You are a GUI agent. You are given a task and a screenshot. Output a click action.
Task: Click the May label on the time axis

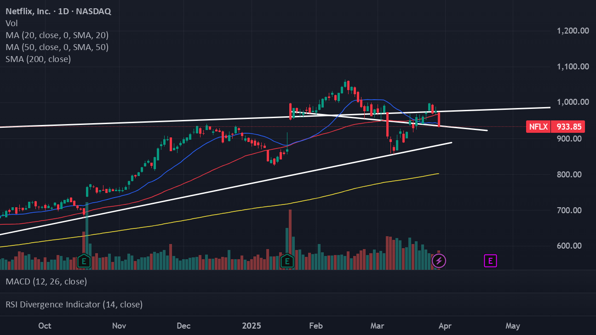coord(513,326)
